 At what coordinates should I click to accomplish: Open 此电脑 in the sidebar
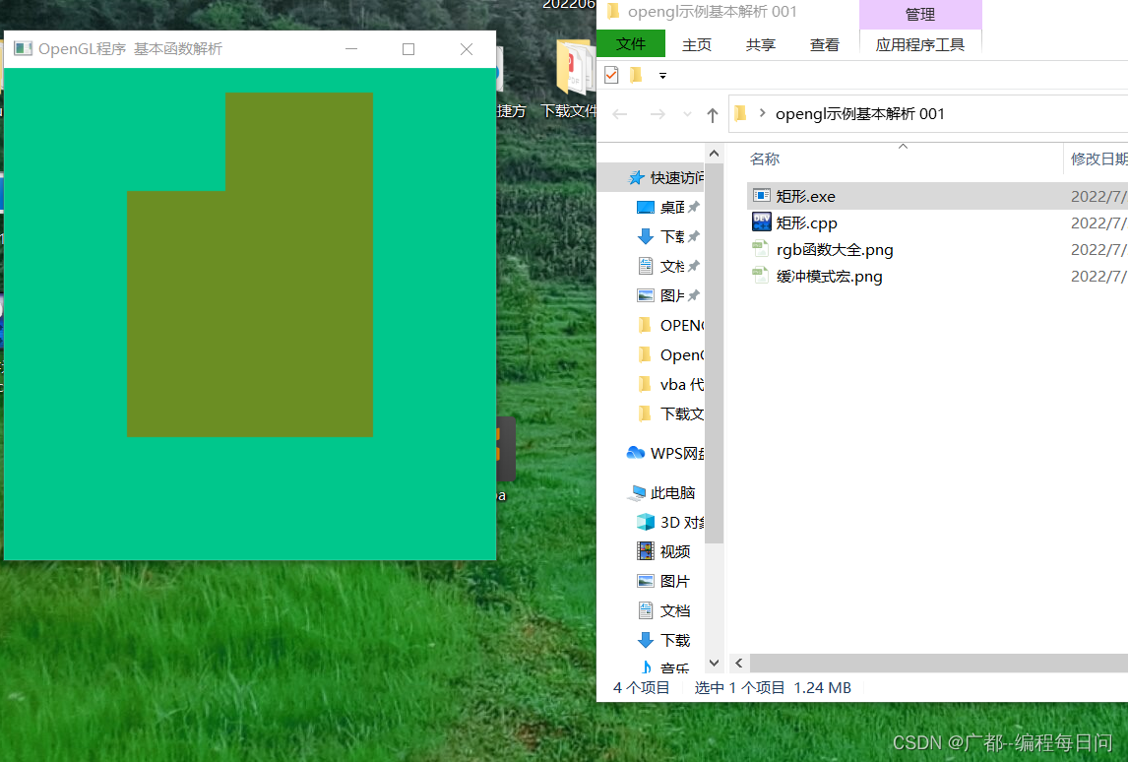673,491
